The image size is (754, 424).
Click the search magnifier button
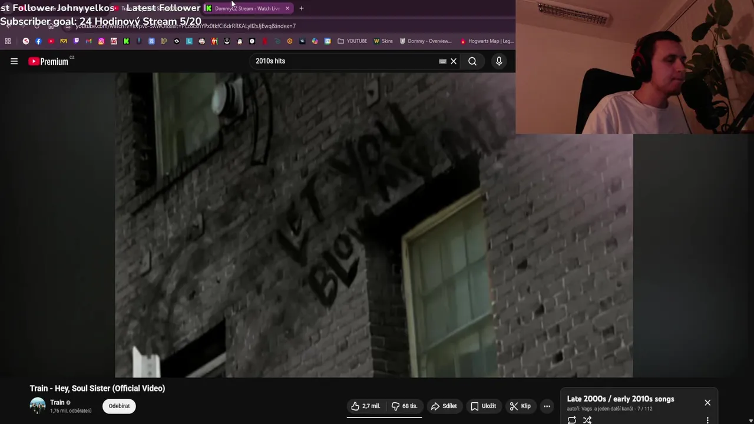click(x=472, y=61)
